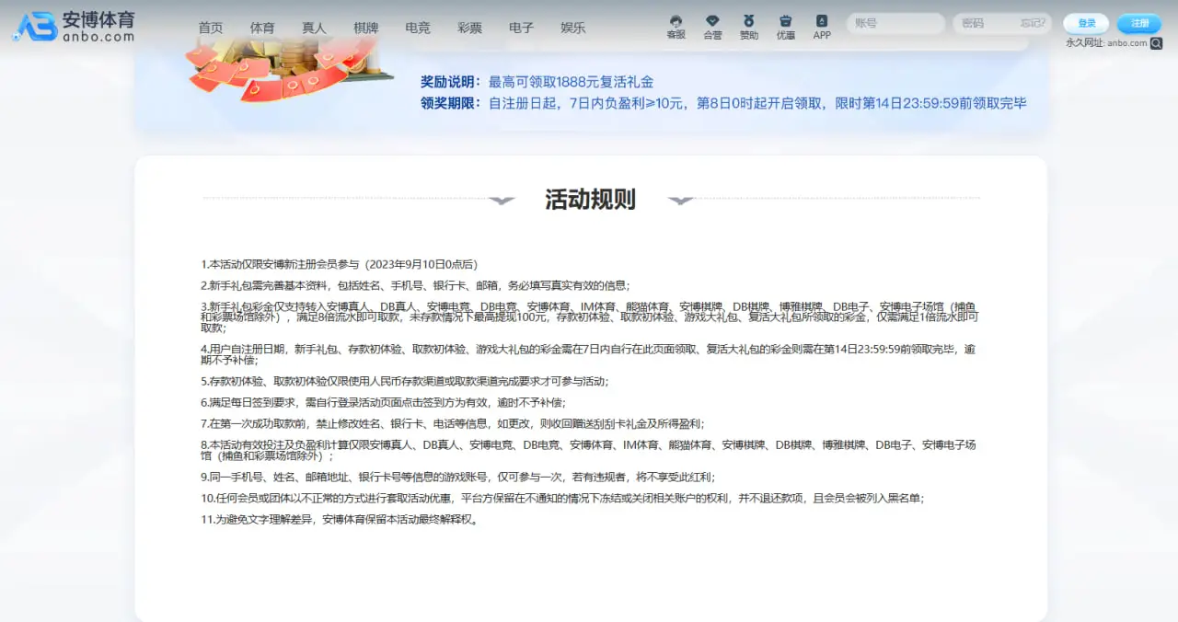Screen dimensions: 1178x622
Task: Select the 体育 sports menu item
Action: (x=261, y=28)
